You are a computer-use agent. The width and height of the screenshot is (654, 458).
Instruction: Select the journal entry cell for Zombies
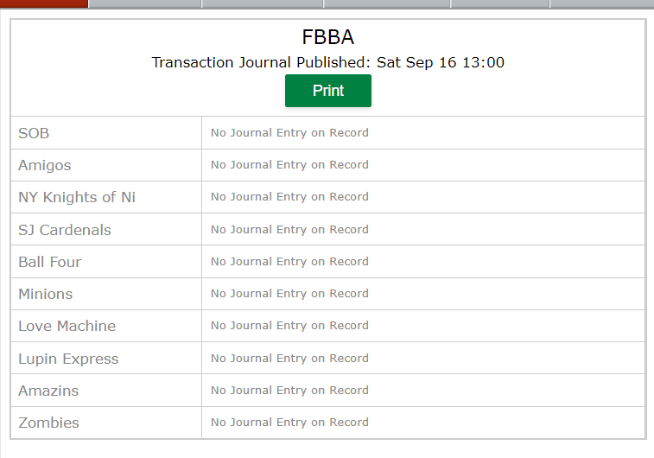[x=423, y=423]
